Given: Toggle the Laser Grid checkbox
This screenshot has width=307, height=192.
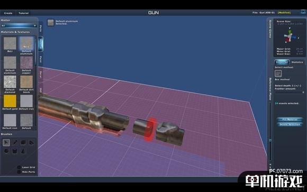Looking at the screenshot, I should pyautogui.click(x=19, y=167).
